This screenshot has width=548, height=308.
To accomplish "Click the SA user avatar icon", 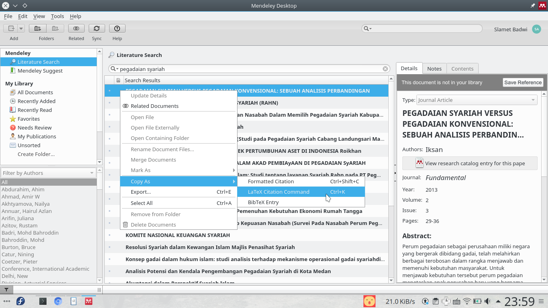I will point(536,29).
